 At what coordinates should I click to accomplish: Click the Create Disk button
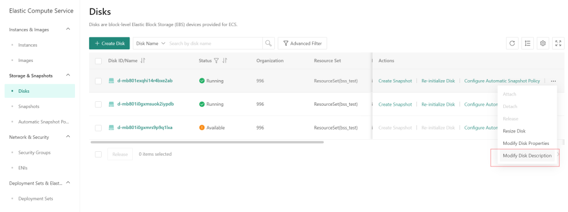tap(110, 43)
